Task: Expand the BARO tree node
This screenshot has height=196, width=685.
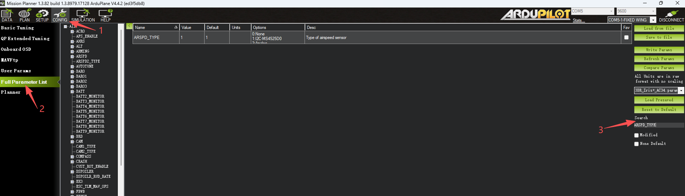Action: [72, 72]
